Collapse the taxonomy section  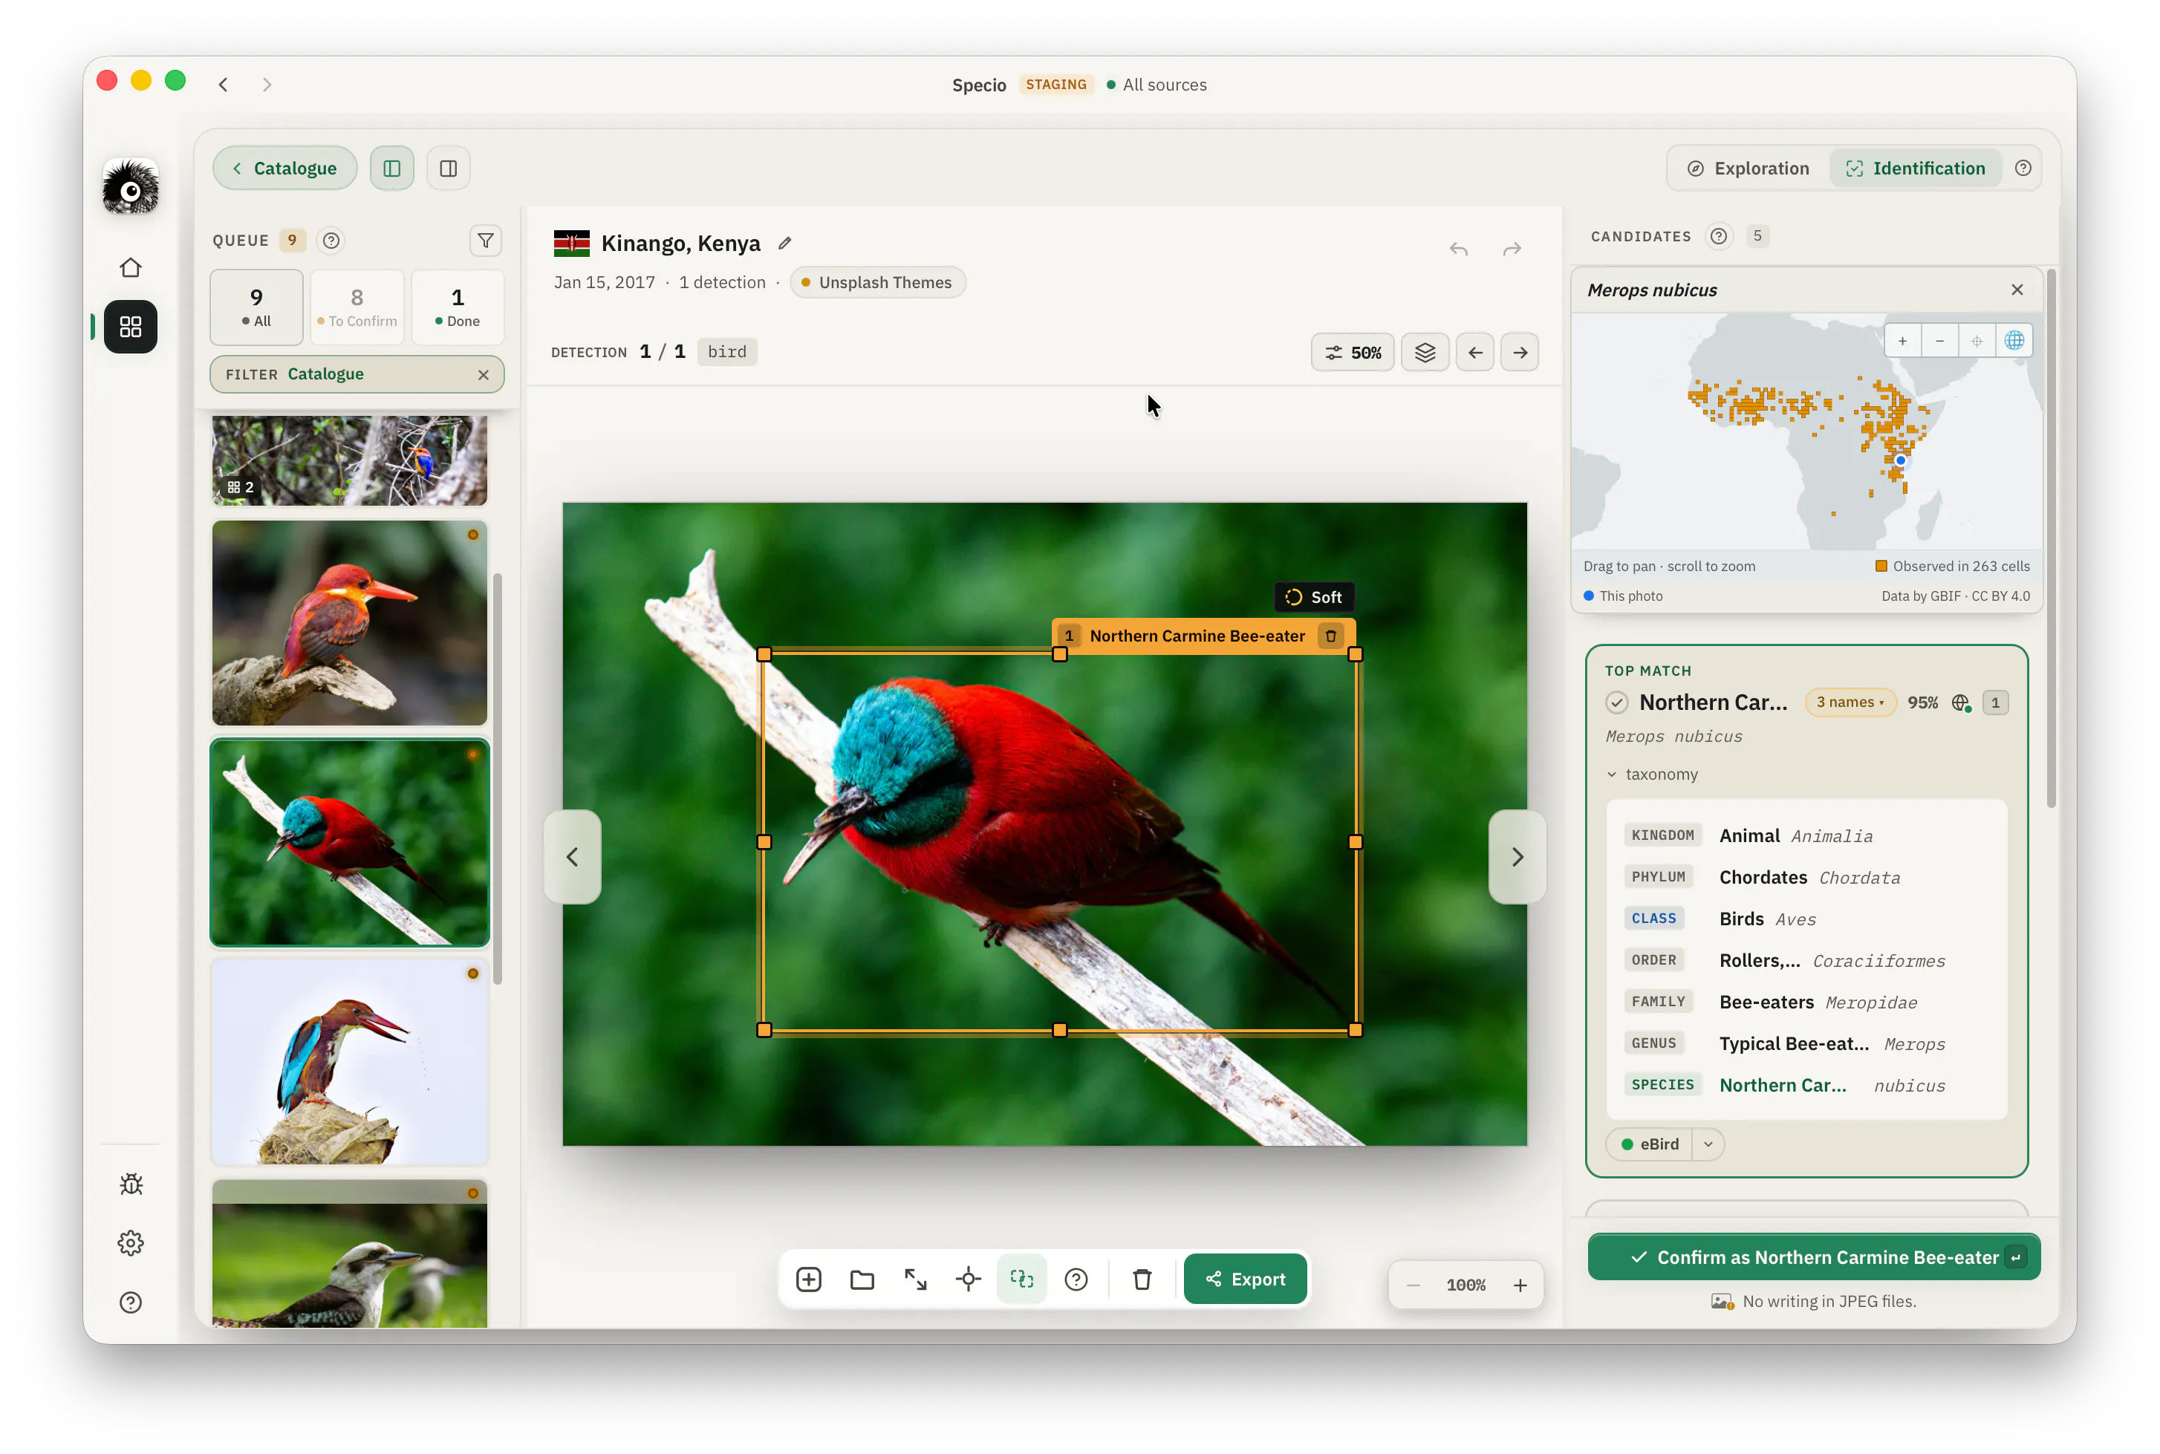1652,775
